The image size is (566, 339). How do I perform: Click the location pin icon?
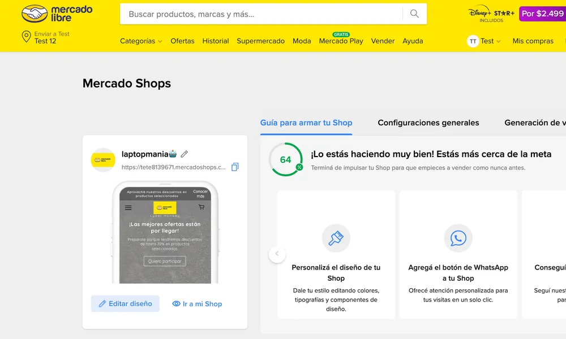point(26,37)
